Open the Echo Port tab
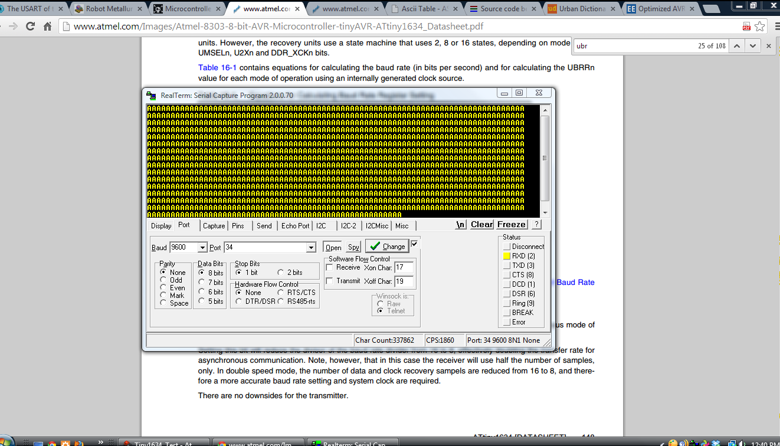The width and height of the screenshot is (780, 446). [295, 225]
